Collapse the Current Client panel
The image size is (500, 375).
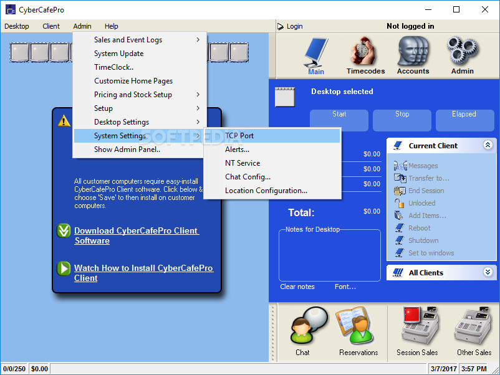click(488, 145)
